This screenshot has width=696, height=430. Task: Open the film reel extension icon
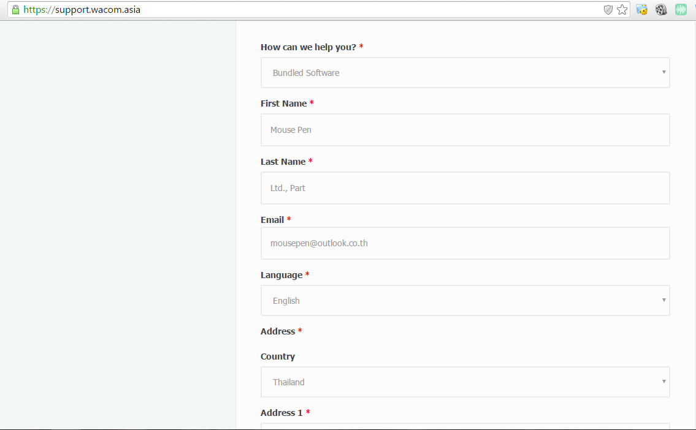click(x=662, y=9)
